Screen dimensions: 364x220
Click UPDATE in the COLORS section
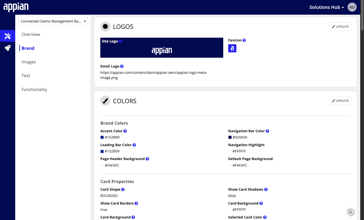click(x=340, y=101)
